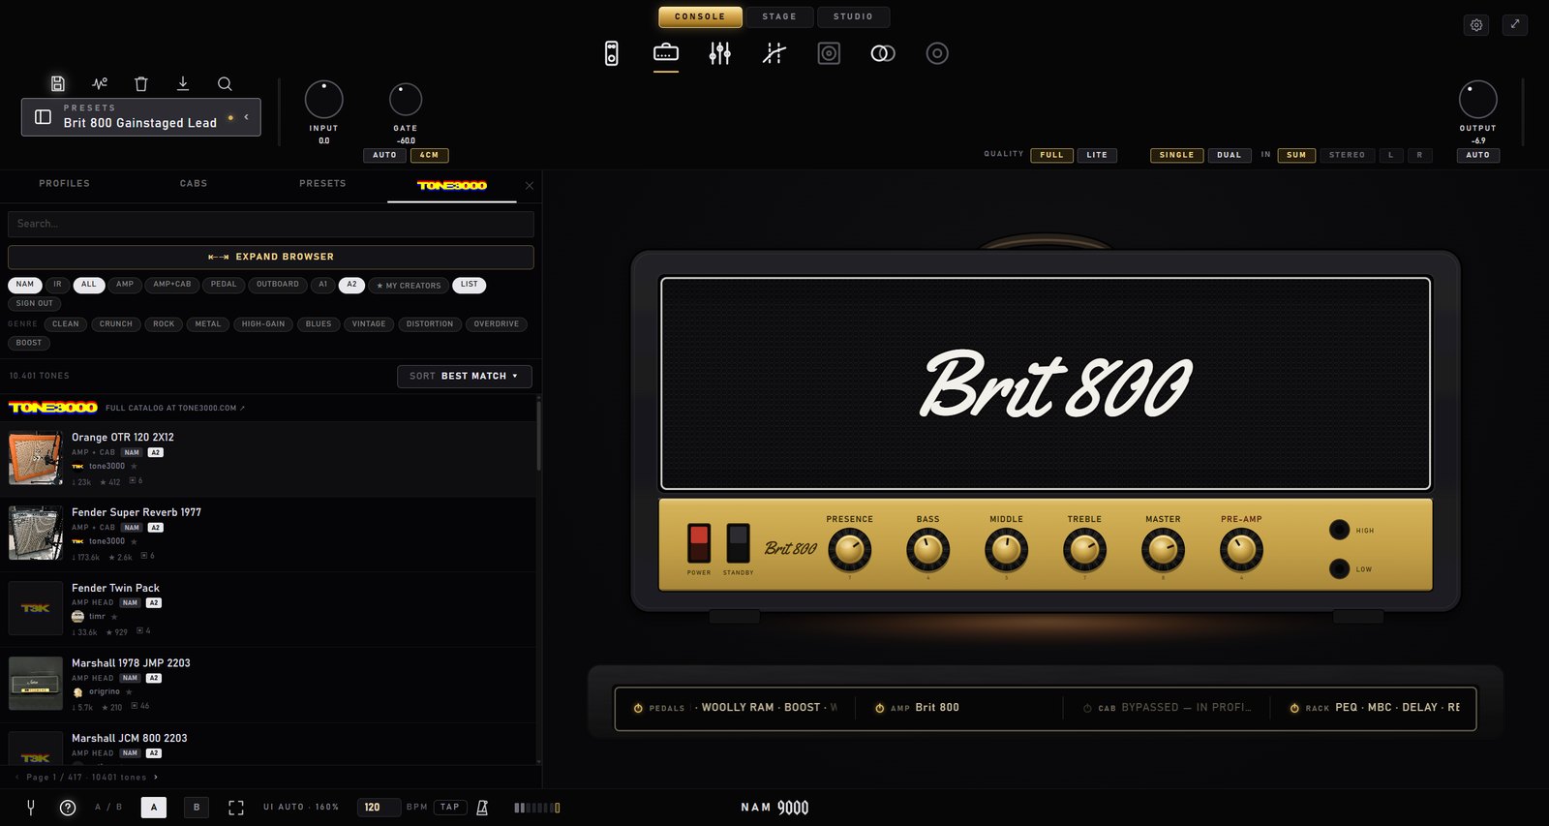Image resolution: width=1549 pixels, height=826 pixels.
Task: Switch quality to LITE
Action: tap(1097, 155)
